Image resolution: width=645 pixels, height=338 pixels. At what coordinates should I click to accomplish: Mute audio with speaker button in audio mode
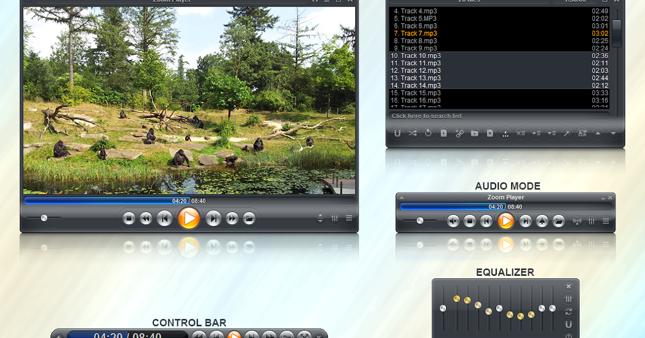pyautogui.click(x=453, y=221)
